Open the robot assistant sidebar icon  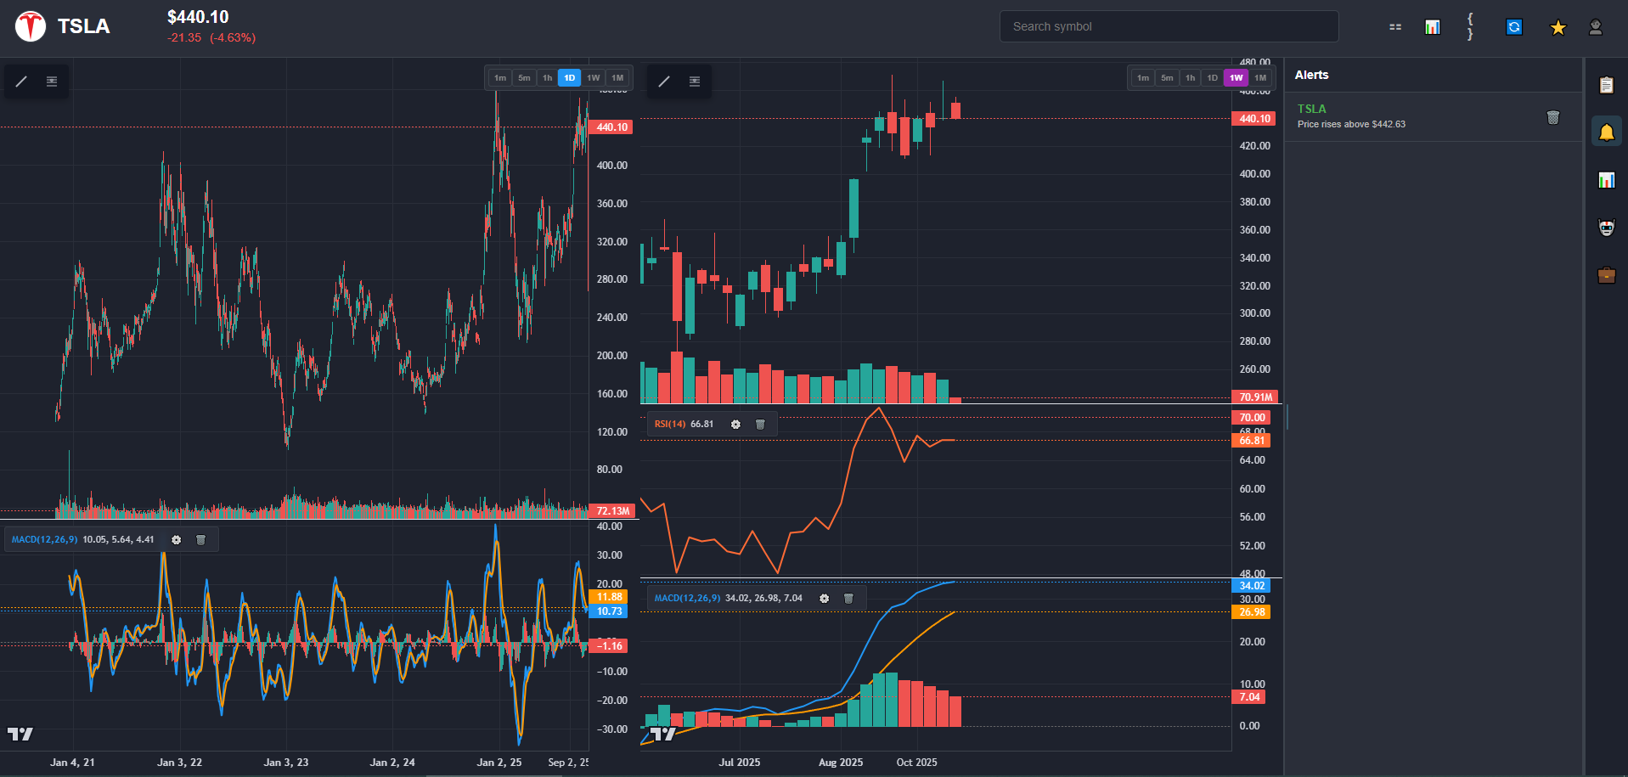[x=1606, y=228]
